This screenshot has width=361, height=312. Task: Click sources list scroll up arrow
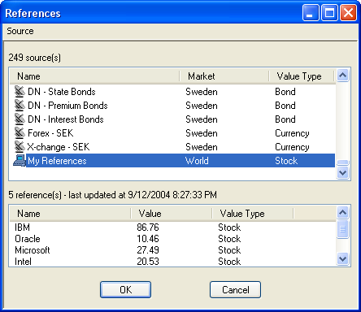(x=343, y=76)
